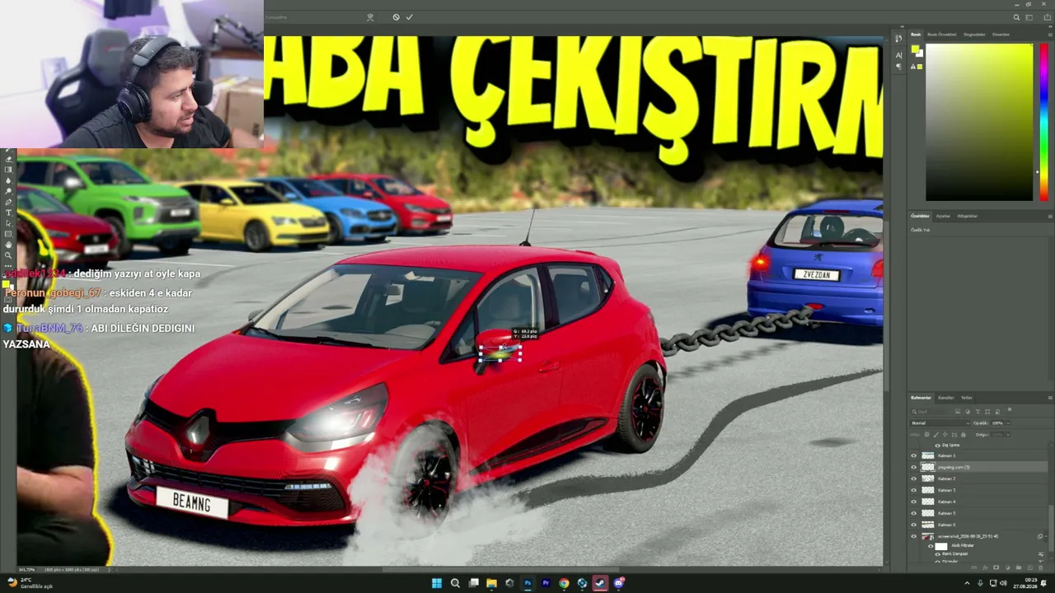Cancel the transform in options bar
Viewport: 1055px width, 593px height.
396,17
